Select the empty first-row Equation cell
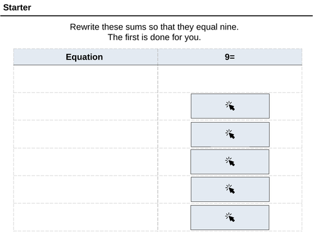313x235 pixels. [86, 79]
